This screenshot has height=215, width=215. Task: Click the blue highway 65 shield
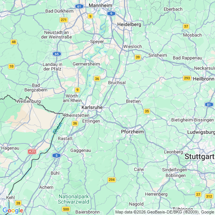(57, 54)
